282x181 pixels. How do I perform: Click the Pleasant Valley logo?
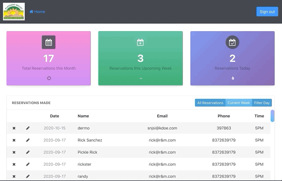[14, 12]
